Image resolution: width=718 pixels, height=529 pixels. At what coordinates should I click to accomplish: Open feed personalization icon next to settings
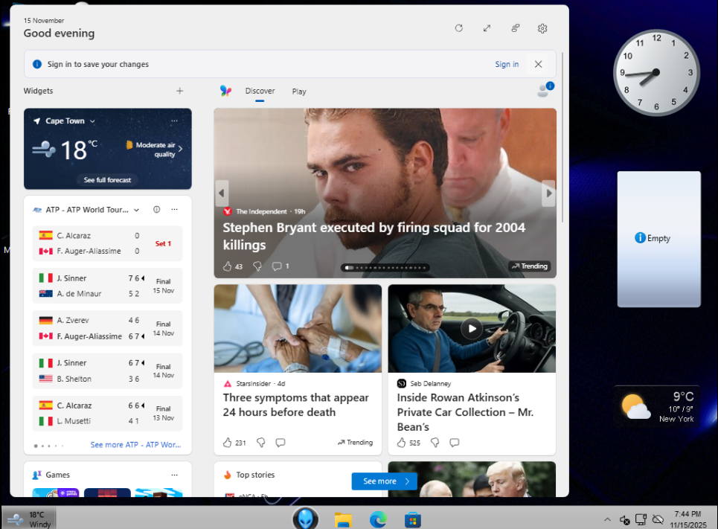[x=515, y=28]
